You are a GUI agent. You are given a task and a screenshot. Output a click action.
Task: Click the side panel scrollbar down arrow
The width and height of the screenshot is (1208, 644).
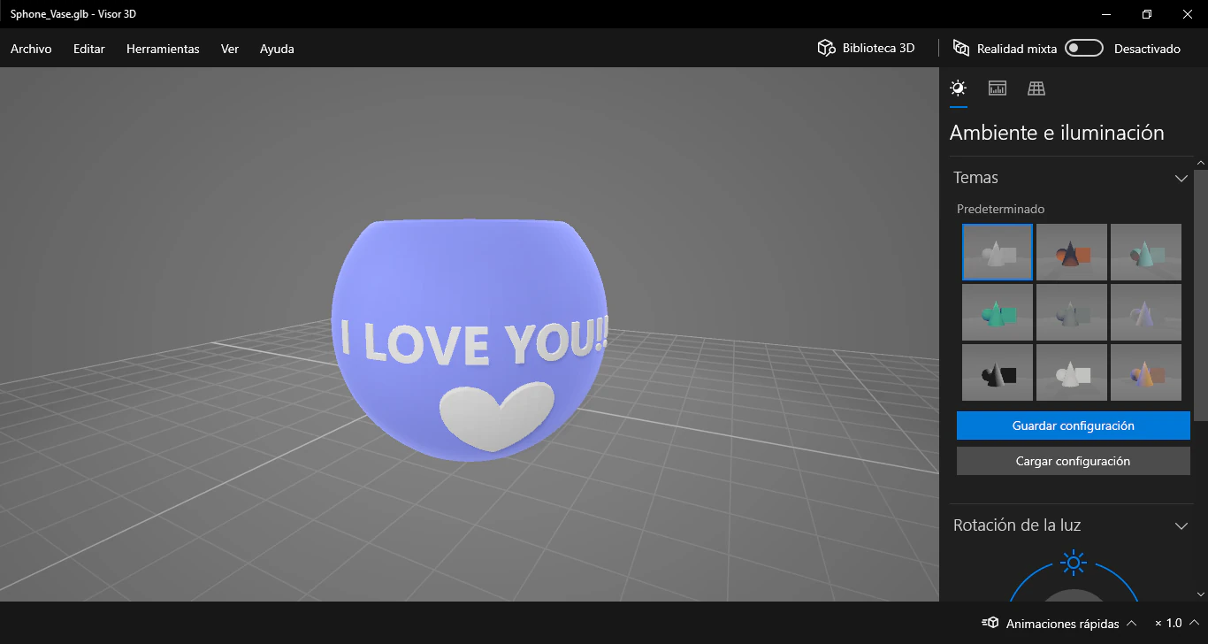[x=1200, y=594]
